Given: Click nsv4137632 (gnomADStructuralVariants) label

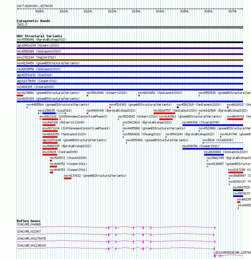Looking at the screenshot, I should [95, 176].
